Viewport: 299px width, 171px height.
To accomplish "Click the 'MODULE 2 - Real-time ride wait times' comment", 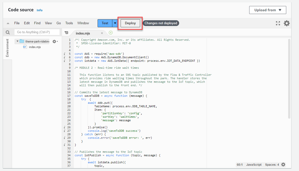I will point(107,68).
